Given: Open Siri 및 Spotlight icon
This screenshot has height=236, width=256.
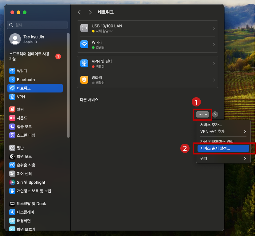Looking at the screenshot, I should click(x=12, y=182).
